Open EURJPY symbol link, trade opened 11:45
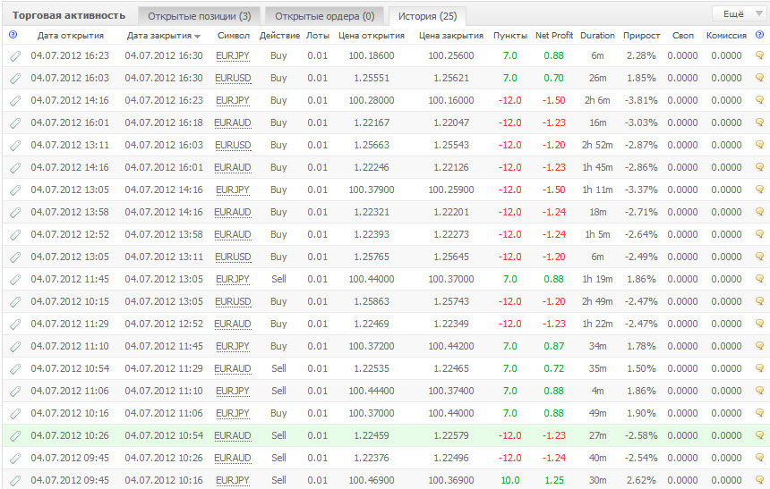This screenshot has height=489, width=770. click(233, 280)
